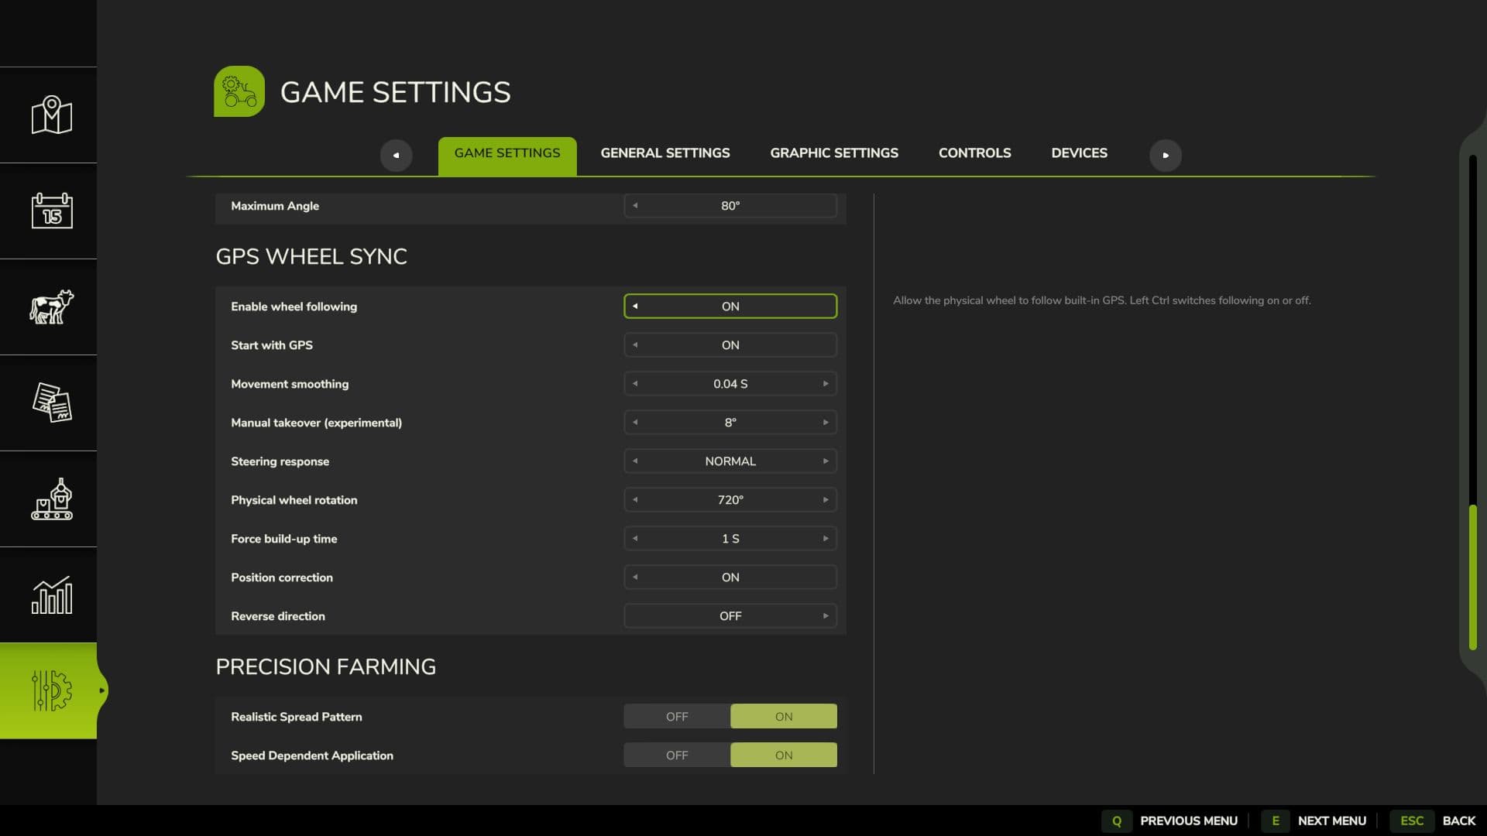
Task: Click the Back button
Action: 1459,821
